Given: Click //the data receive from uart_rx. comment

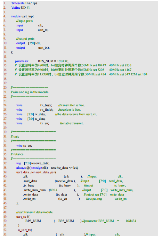Looking at the screenshot, I should pos(76,114).
